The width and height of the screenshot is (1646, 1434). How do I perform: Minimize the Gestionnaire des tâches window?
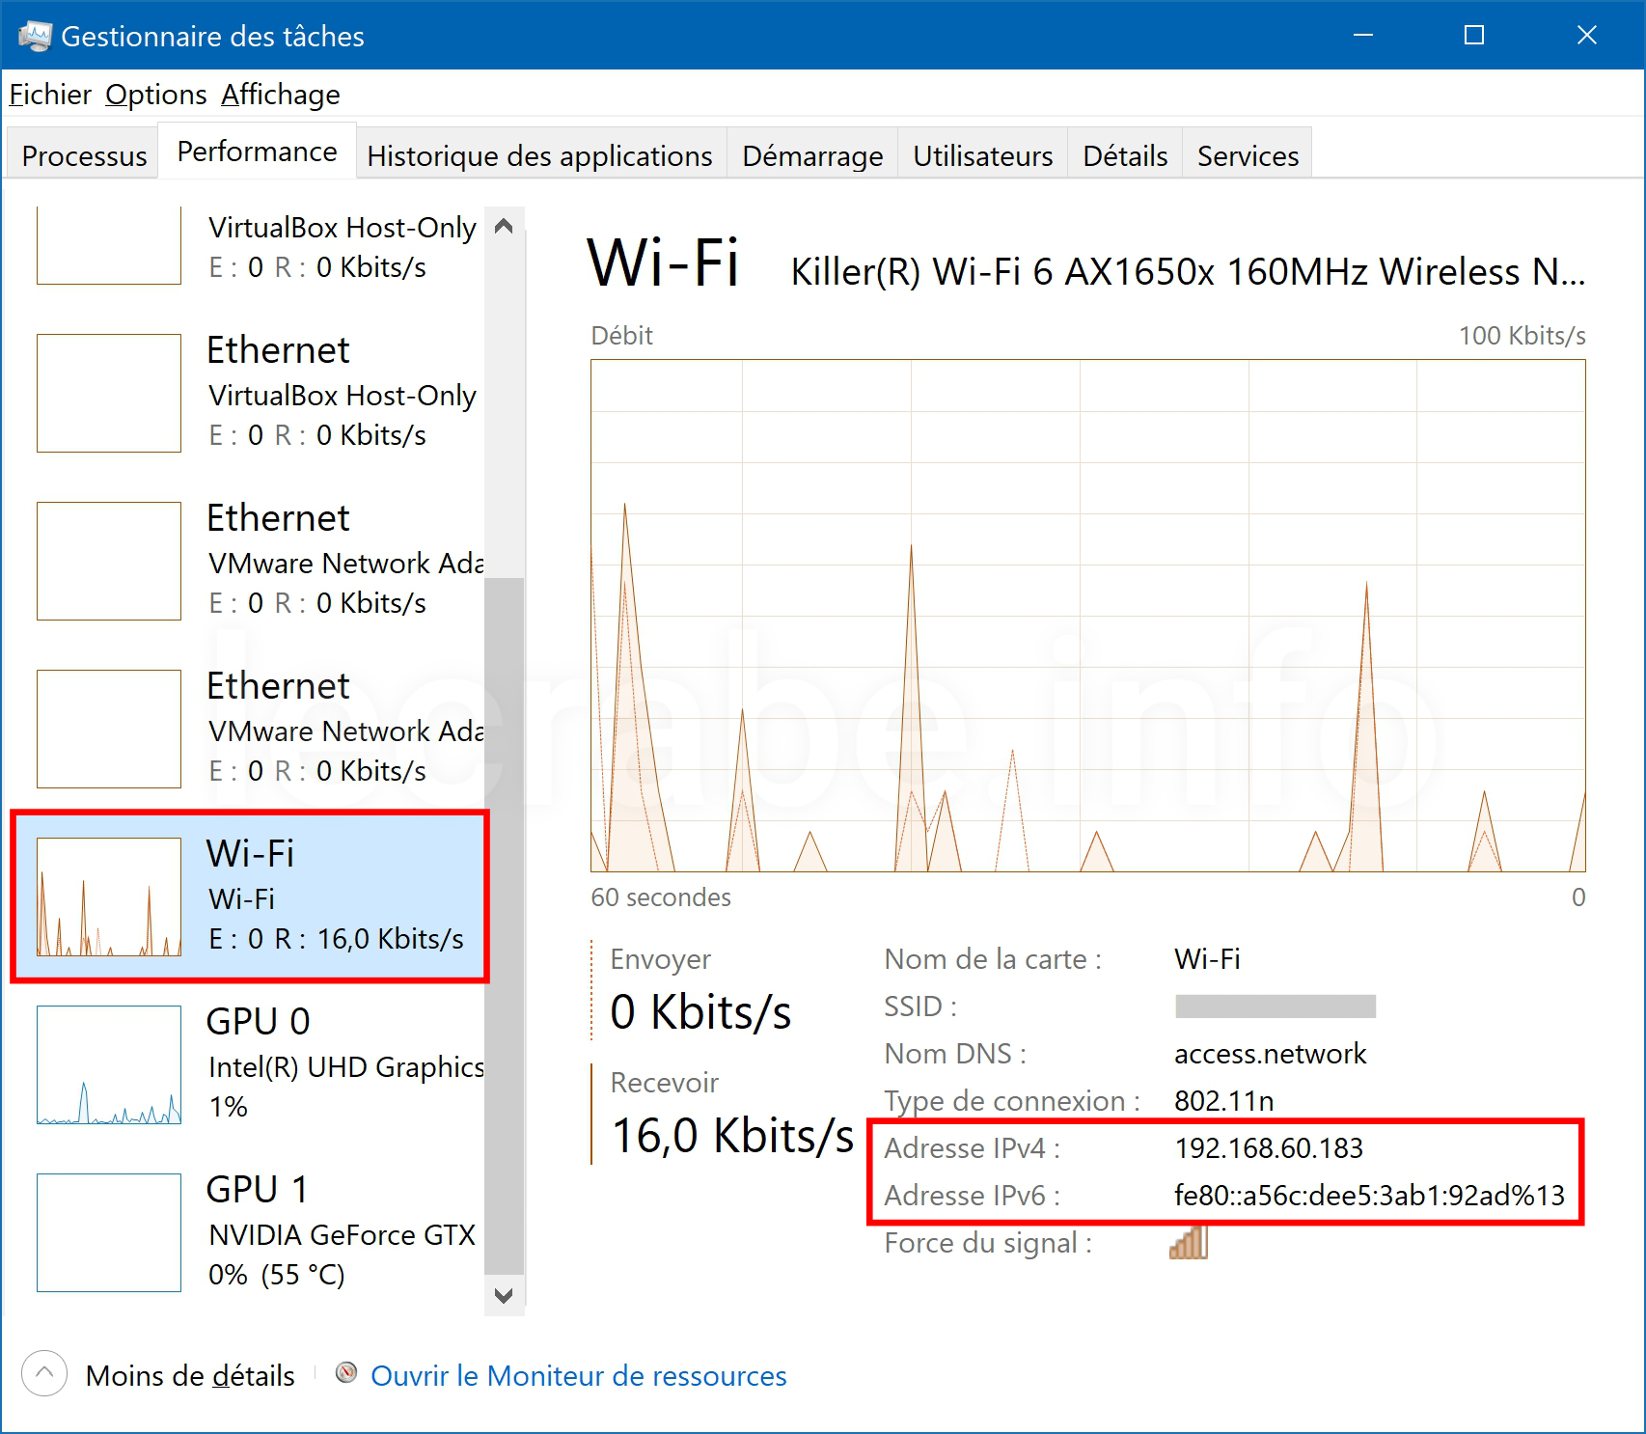click(x=1362, y=36)
